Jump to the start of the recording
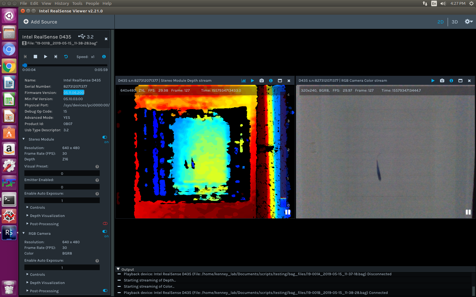476x297 pixels. click(x=25, y=57)
